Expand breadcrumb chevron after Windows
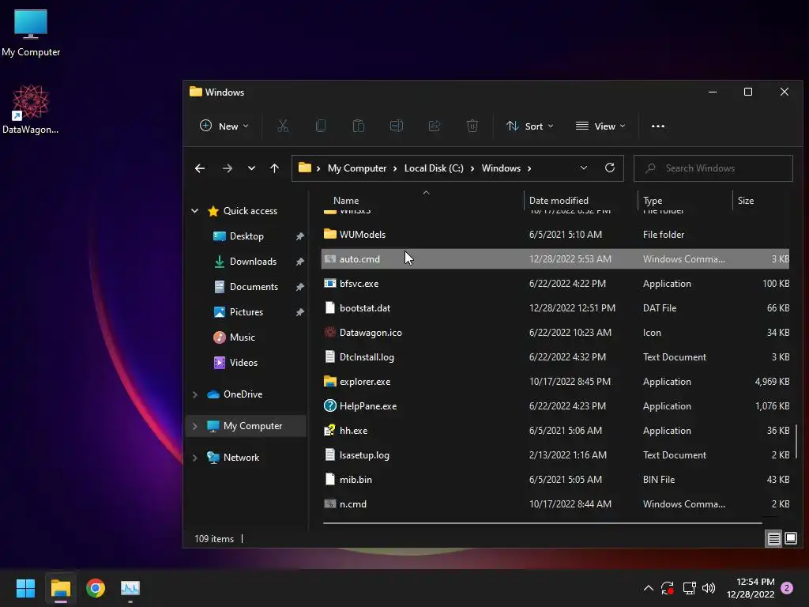Screen dimensions: 809x607 pos(529,168)
